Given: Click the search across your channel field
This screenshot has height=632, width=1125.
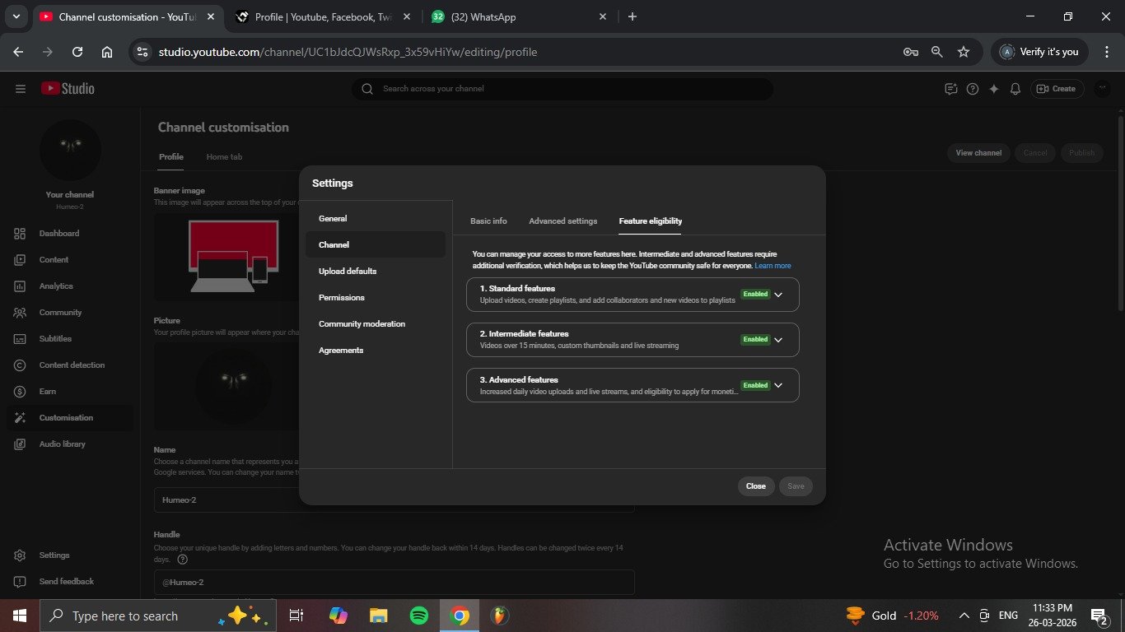Looking at the screenshot, I should pos(568,89).
